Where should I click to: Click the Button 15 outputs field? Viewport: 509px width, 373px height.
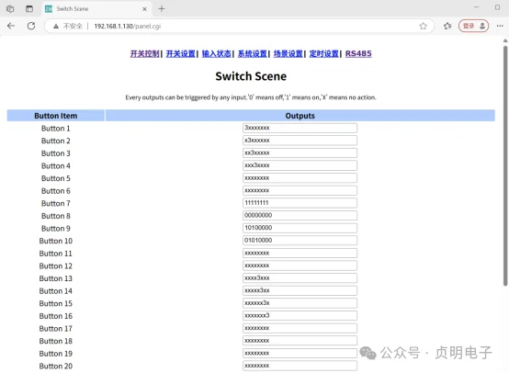(300, 303)
